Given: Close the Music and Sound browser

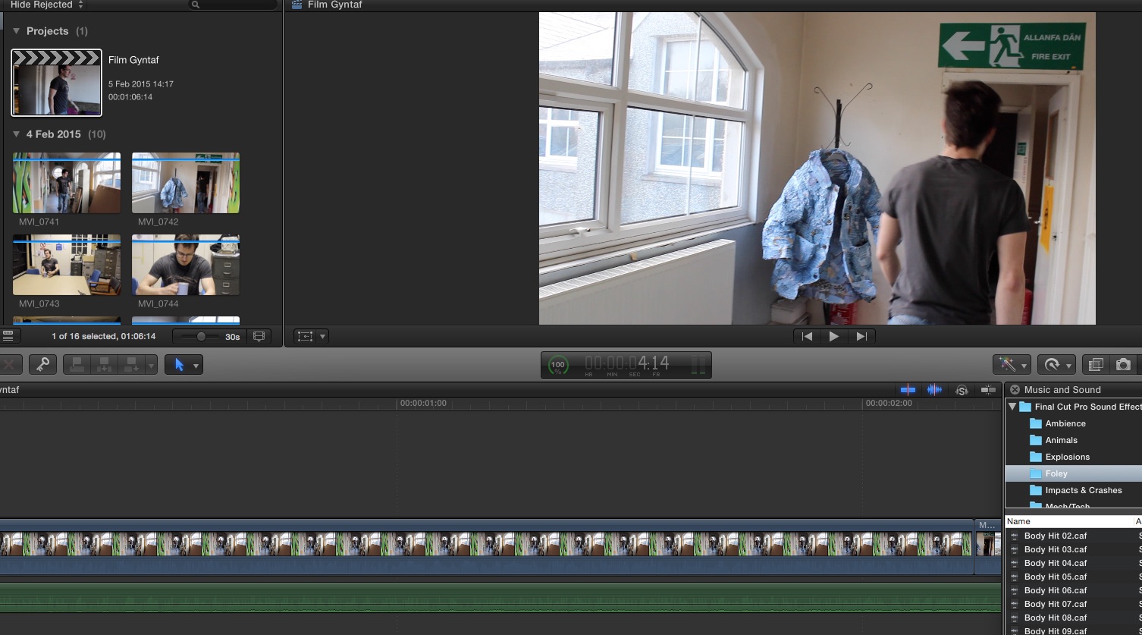Looking at the screenshot, I should 1015,390.
